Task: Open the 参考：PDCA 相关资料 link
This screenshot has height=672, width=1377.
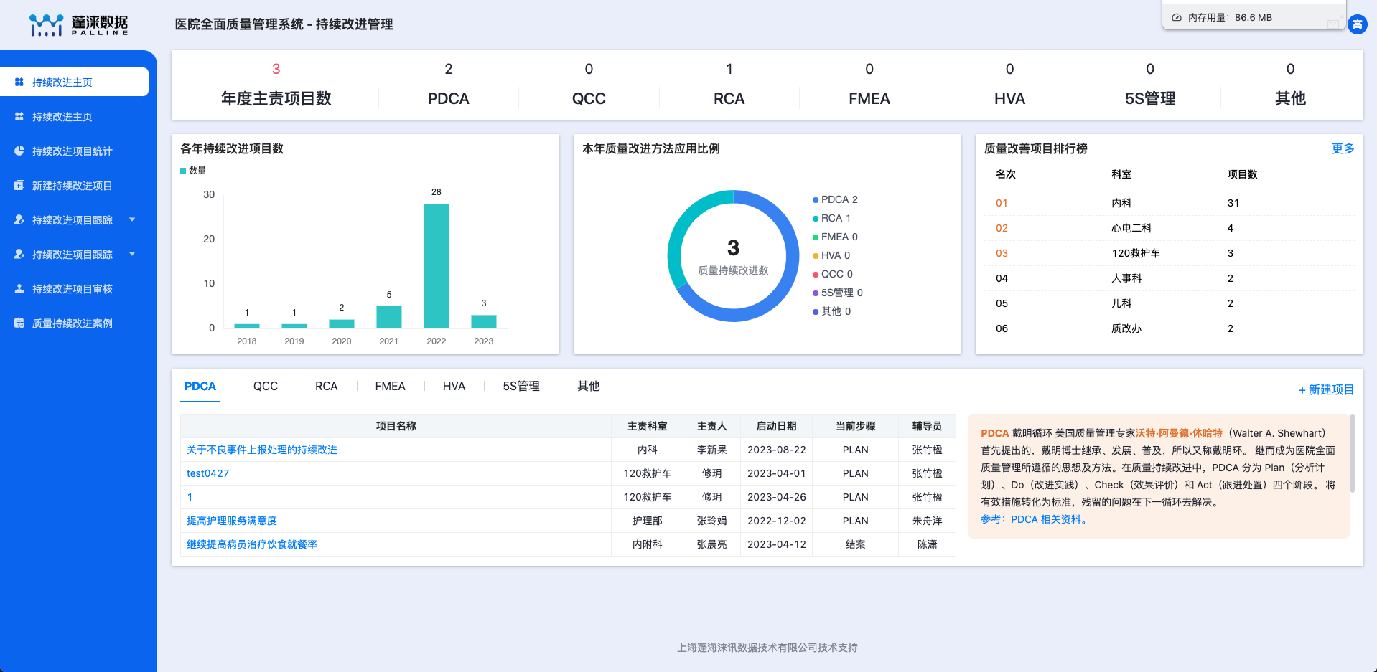Action: [1034, 519]
